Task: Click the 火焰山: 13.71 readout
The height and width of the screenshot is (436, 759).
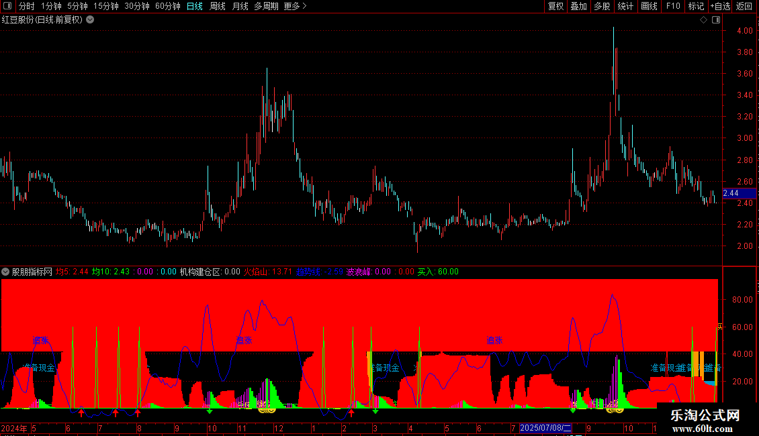Action: 268,272
